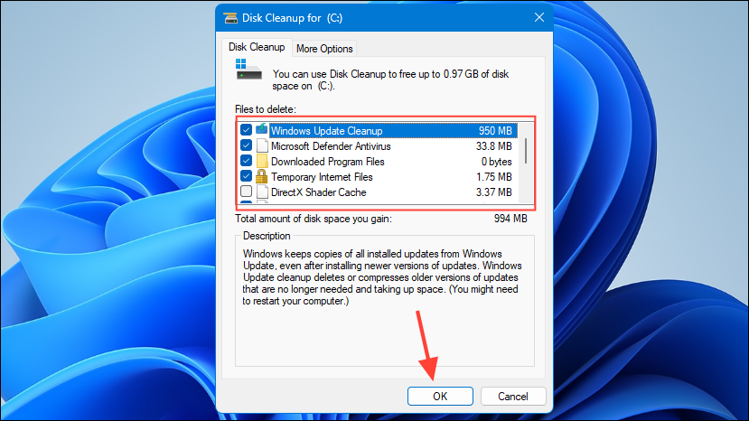This screenshot has width=749, height=421.
Task: Click the 33.8 MB size value
Action: point(493,145)
